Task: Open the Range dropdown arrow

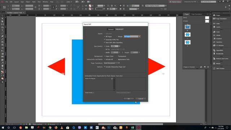Action: (x=139, y=36)
